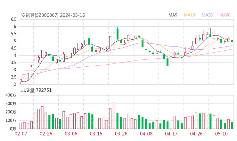
Task: Click the MA10 legend label
Action: 189,15
